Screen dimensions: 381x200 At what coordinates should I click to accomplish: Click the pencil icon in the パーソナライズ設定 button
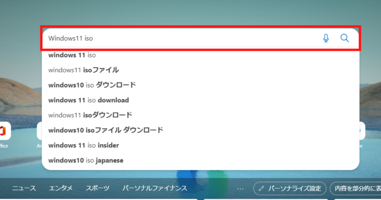[x=261, y=188]
